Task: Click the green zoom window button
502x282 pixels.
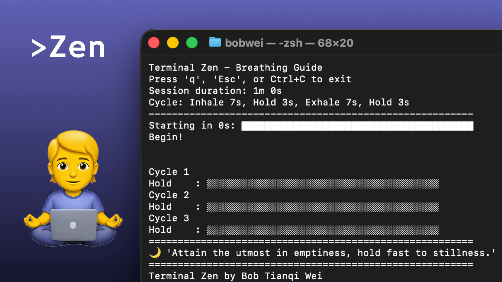Action: tap(192, 43)
